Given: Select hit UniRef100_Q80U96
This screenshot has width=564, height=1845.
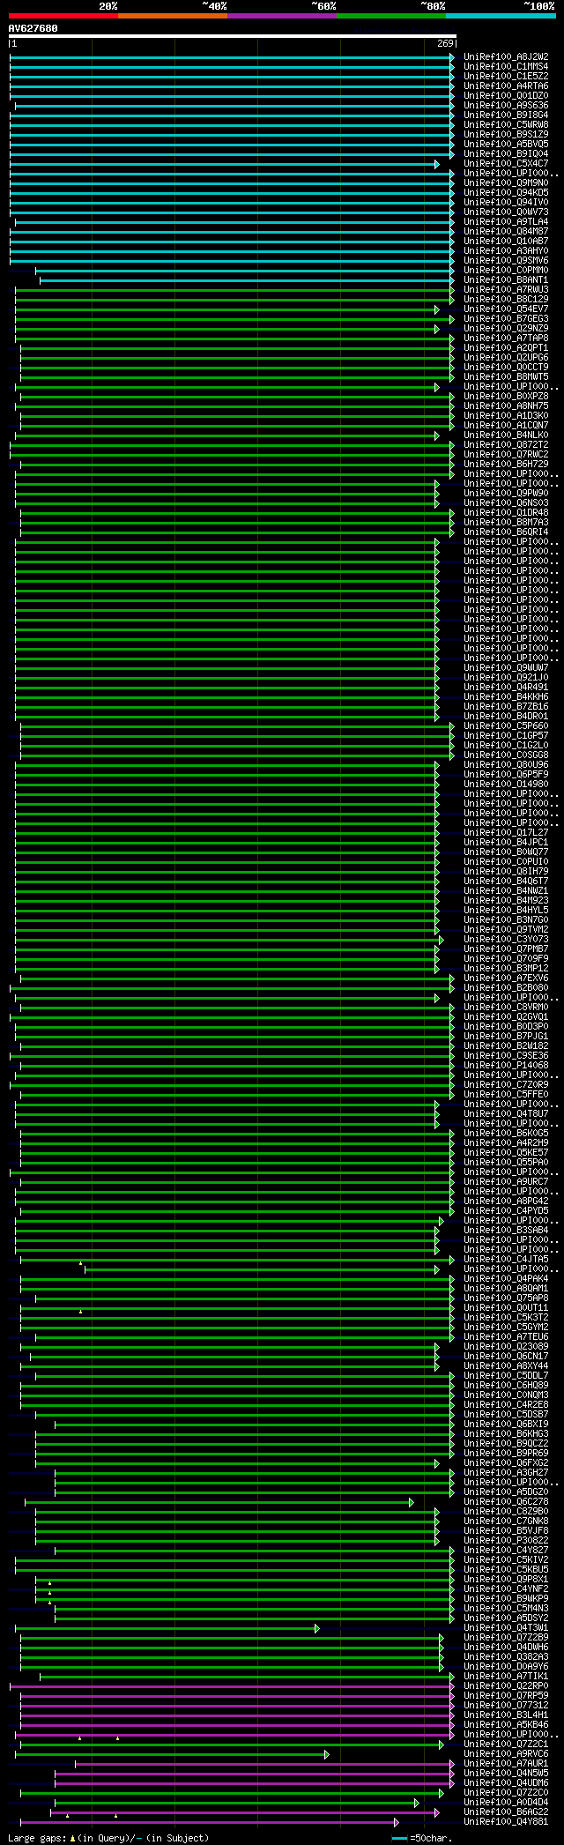Looking at the screenshot, I should (x=506, y=765).
